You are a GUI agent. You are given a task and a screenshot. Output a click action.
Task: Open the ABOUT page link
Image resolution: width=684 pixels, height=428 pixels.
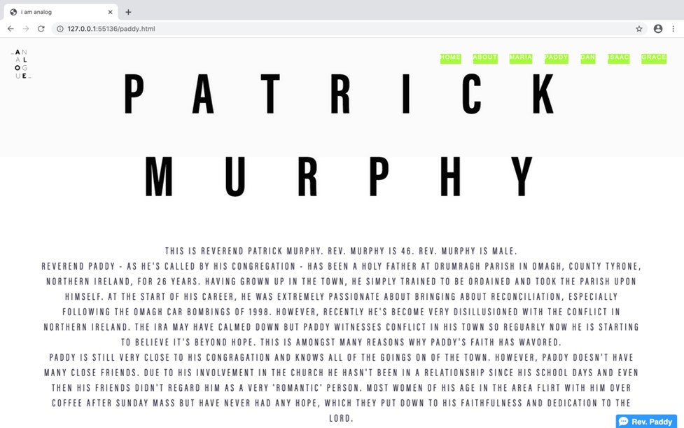(x=484, y=58)
